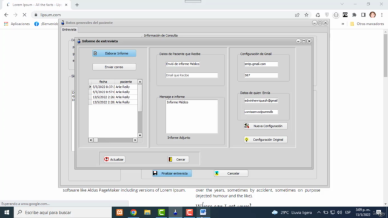Click the Cerrar button in Informe de entrevista
Viewport: 388px width, 218px height.
pyautogui.click(x=178, y=159)
